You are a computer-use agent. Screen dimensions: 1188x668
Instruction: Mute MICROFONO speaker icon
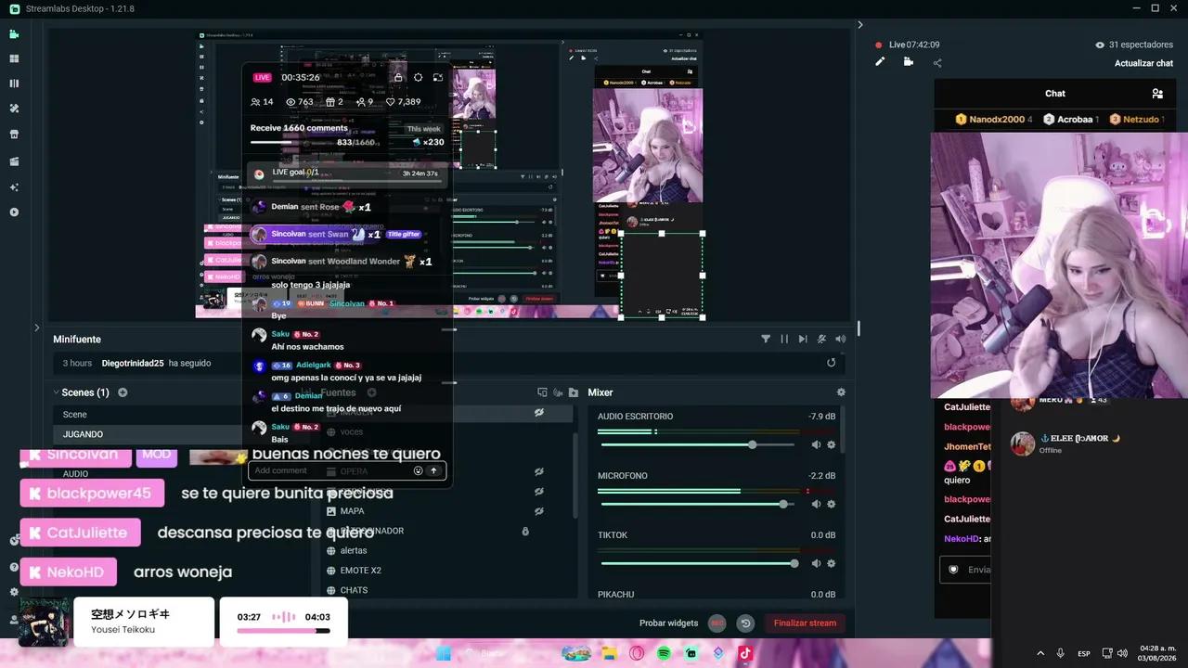tap(816, 505)
